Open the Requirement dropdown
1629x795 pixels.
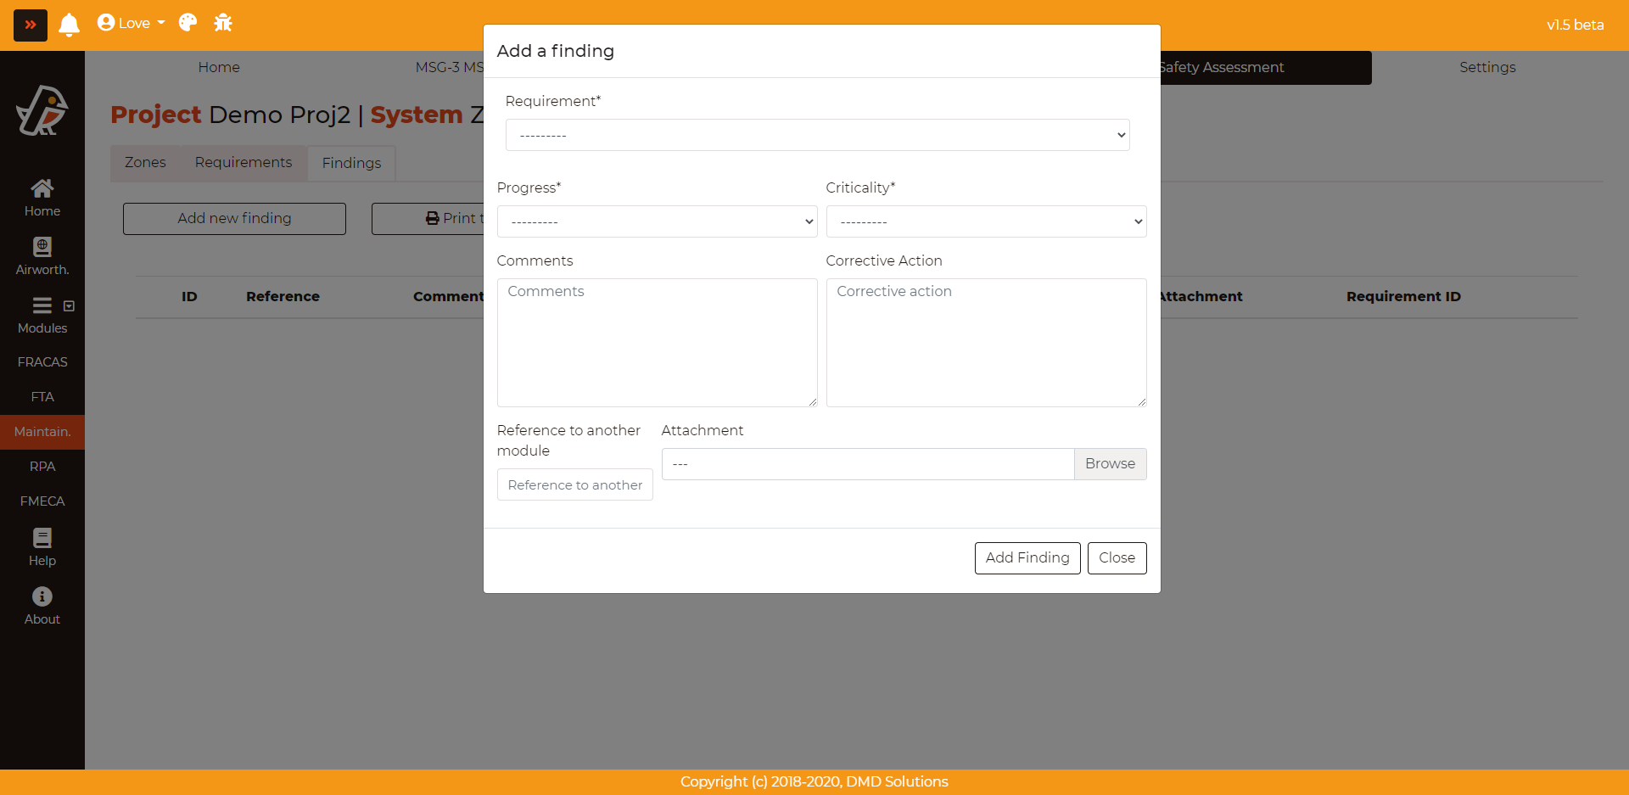(x=817, y=135)
